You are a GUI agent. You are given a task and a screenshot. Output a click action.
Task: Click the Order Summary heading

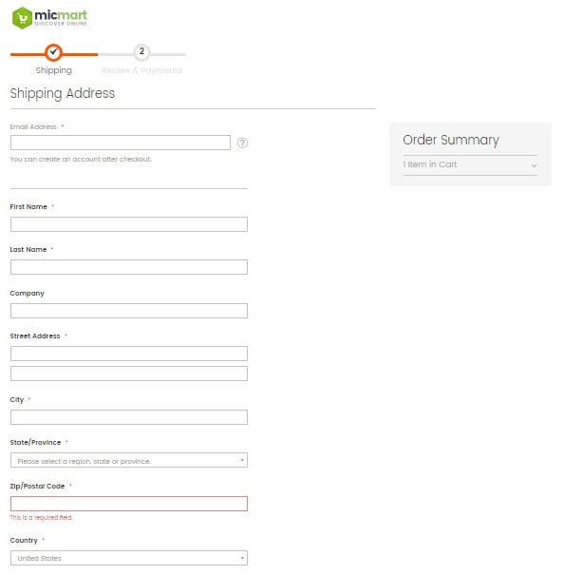tap(451, 140)
